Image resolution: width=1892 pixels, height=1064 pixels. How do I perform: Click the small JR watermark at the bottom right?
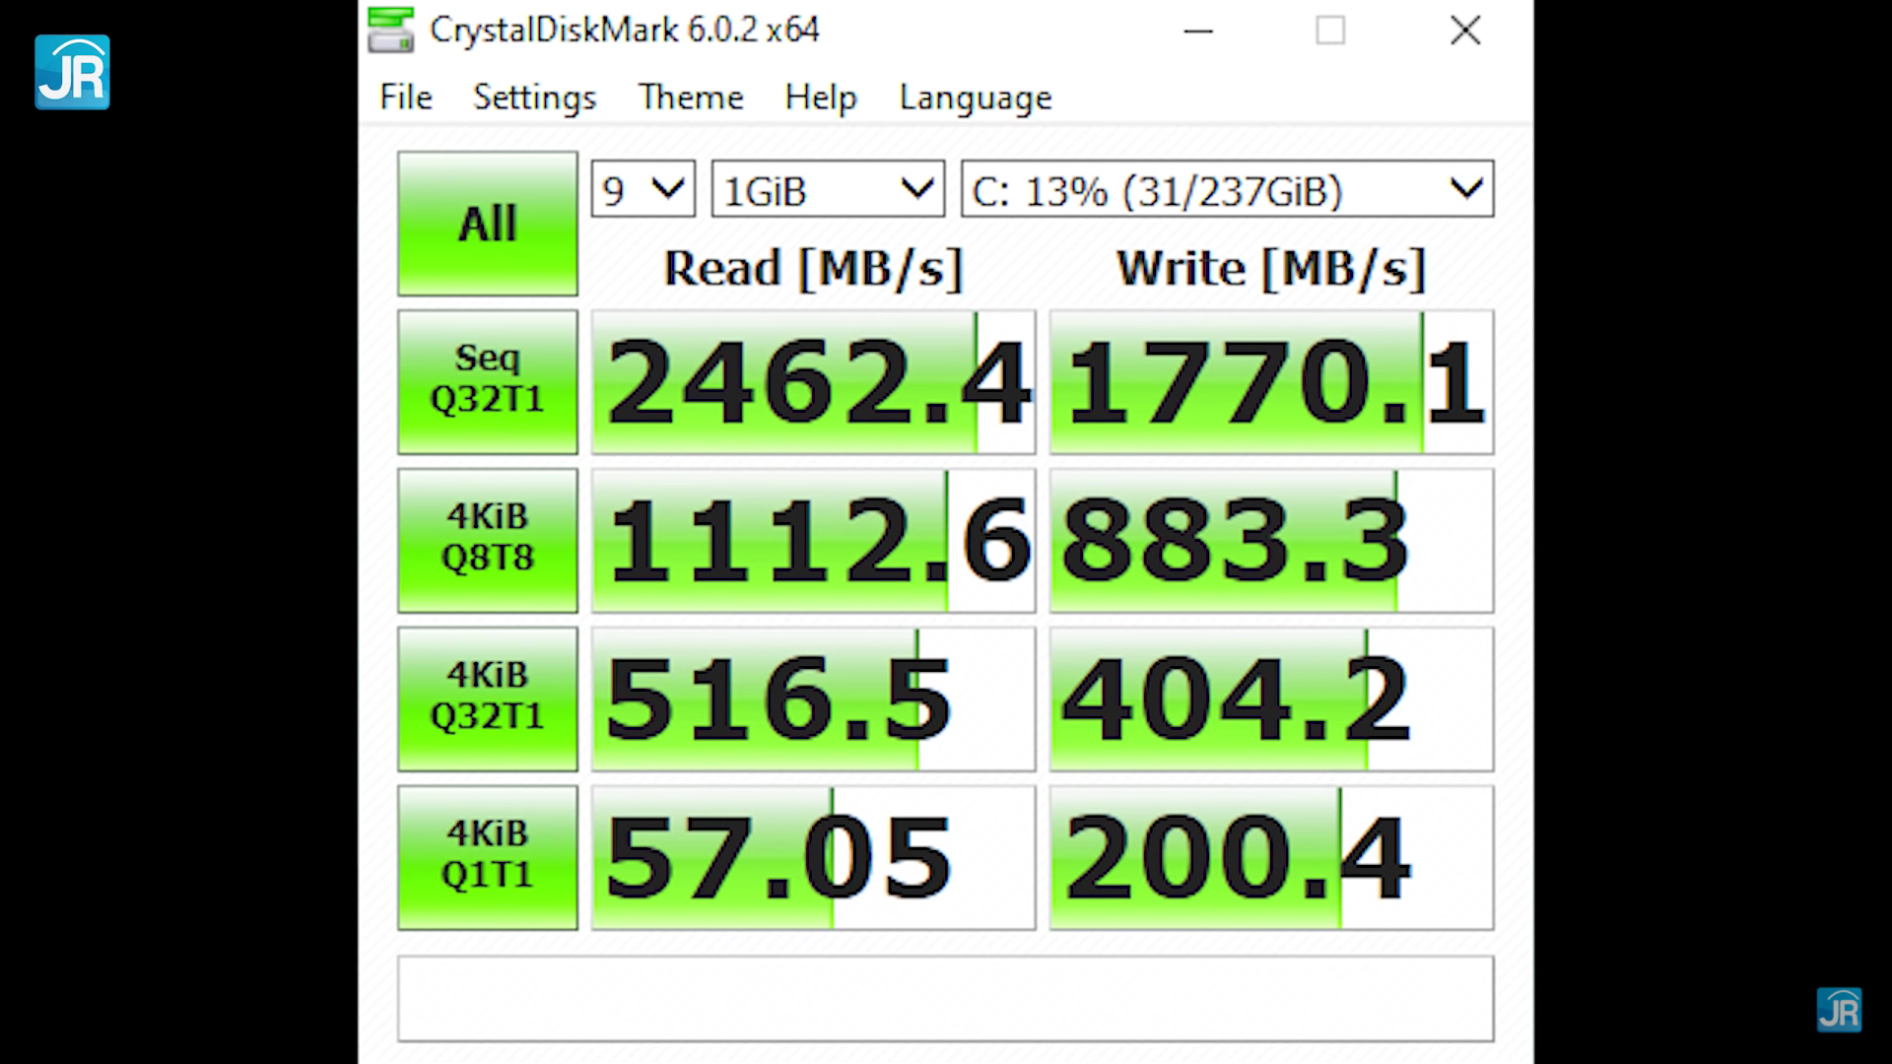point(1839,1010)
